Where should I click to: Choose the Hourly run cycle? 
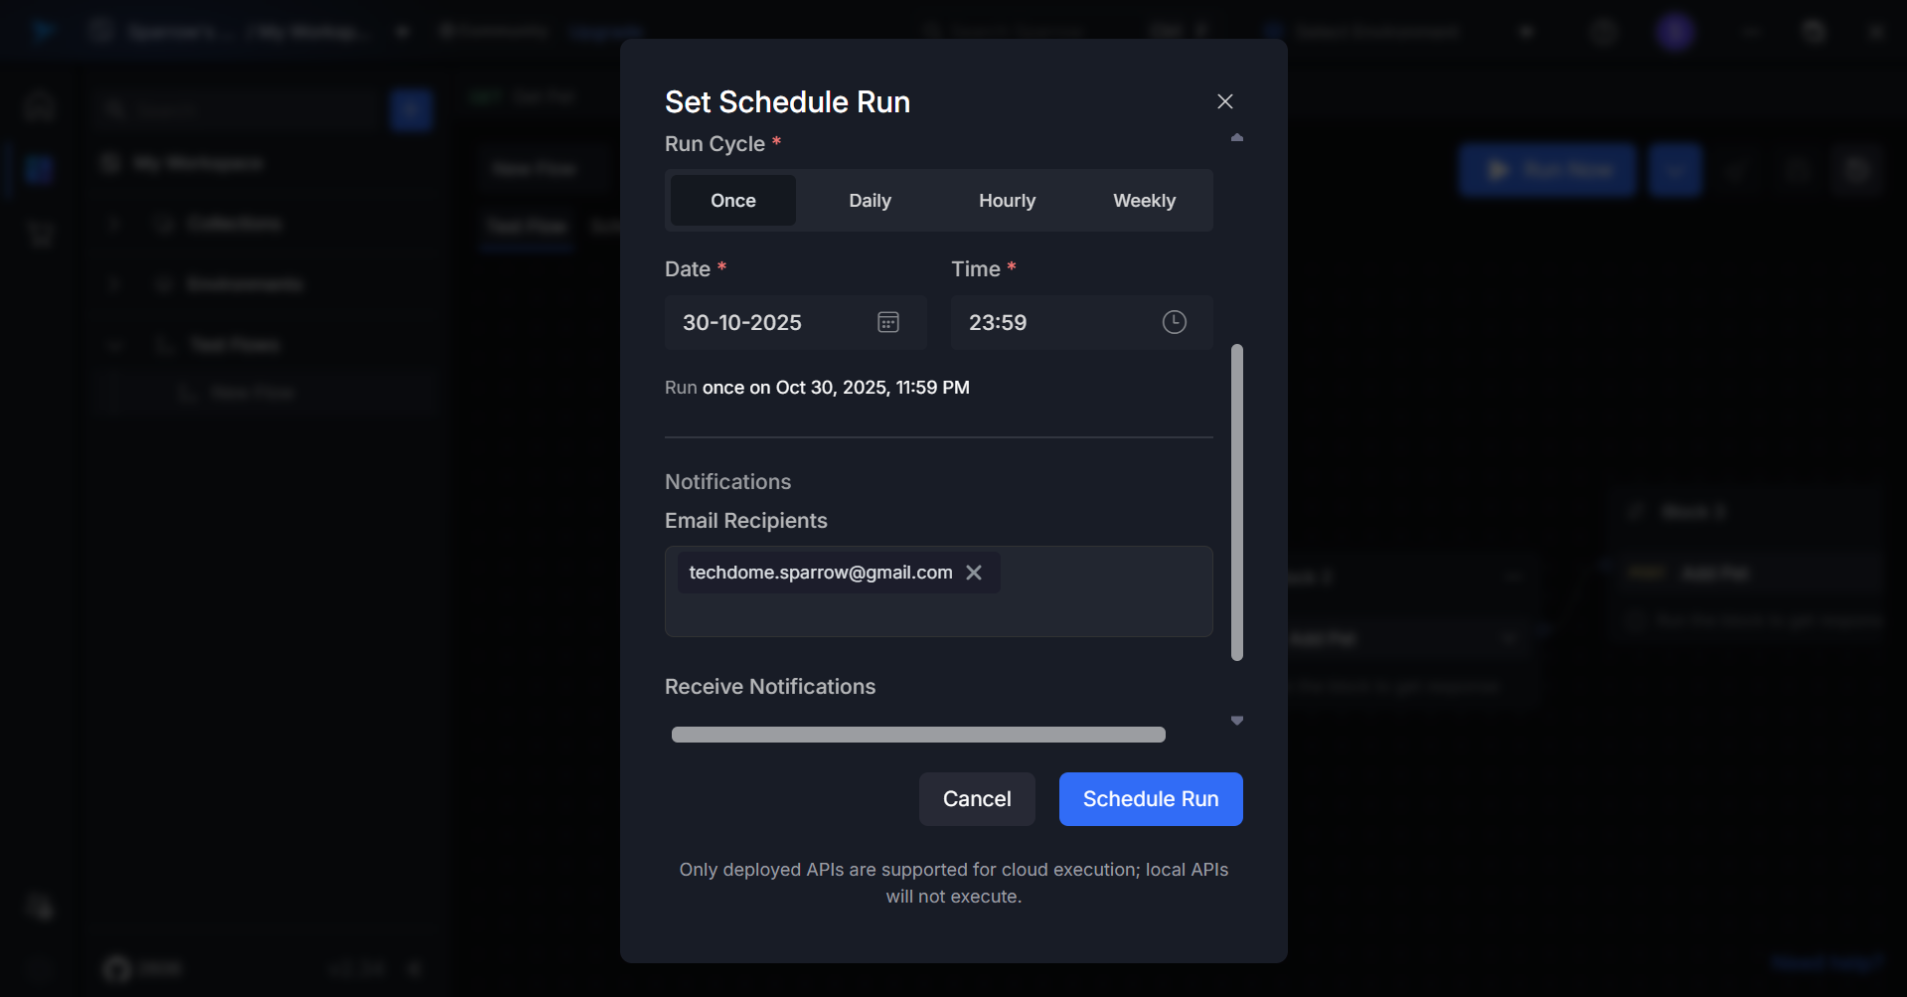coord(1007,201)
